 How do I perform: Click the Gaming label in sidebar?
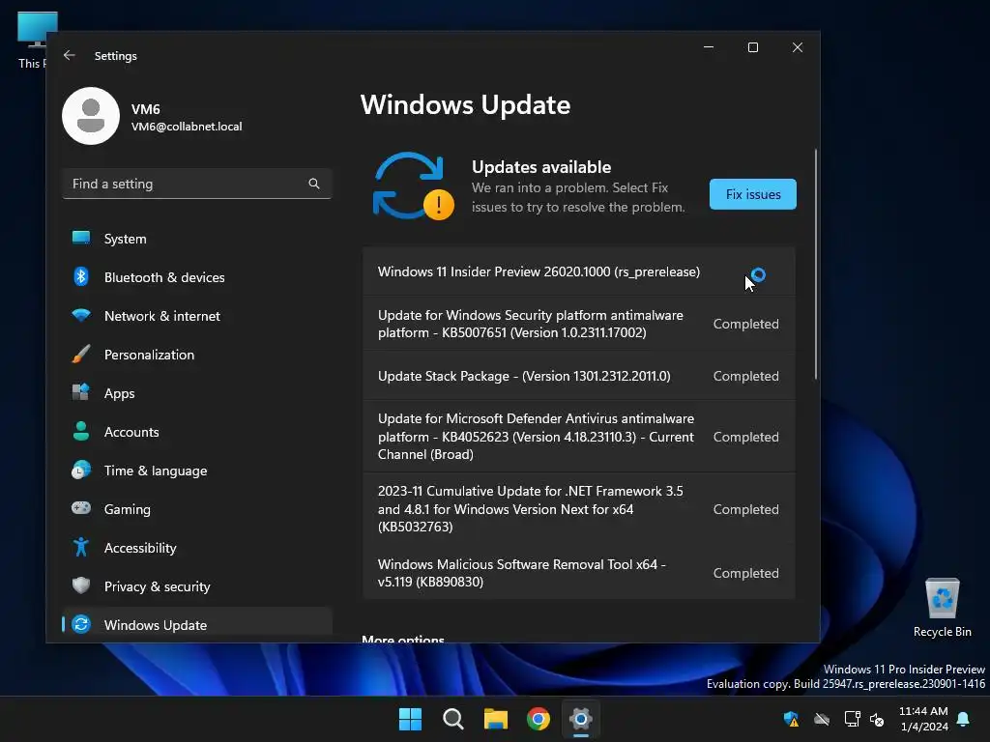click(x=127, y=509)
